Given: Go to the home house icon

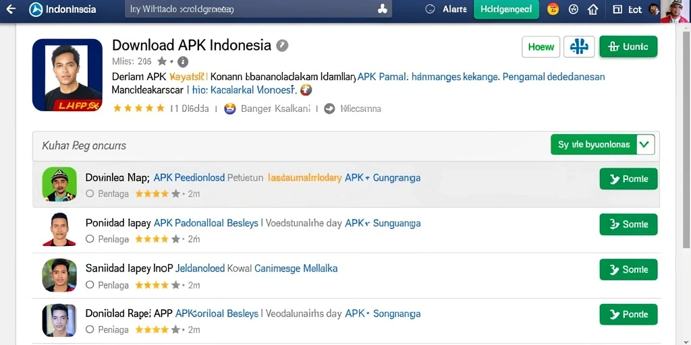Looking at the screenshot, I should point(593,9).
